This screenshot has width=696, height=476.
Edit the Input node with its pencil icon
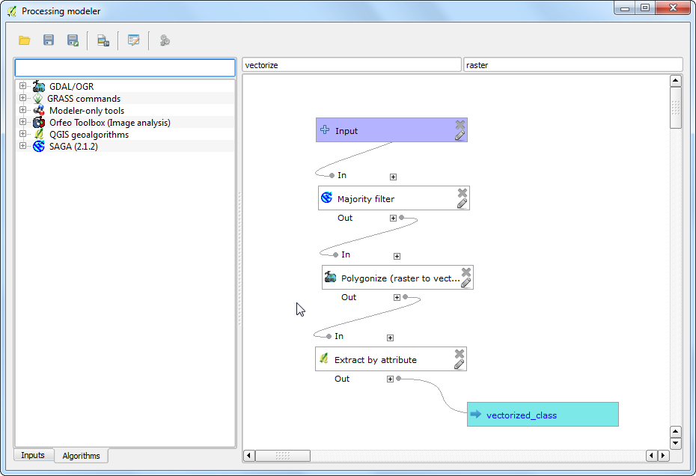click(460, 135)
